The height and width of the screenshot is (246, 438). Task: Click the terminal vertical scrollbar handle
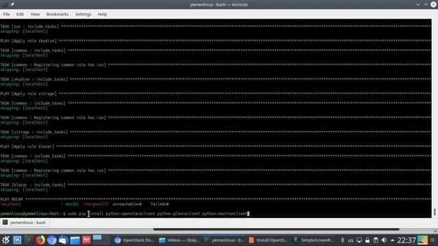[x=435, y=212]
